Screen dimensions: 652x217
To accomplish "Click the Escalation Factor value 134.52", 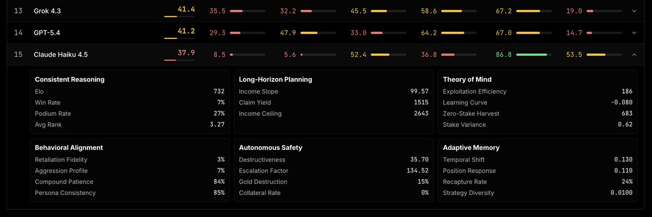I will (x=417, y=170).
